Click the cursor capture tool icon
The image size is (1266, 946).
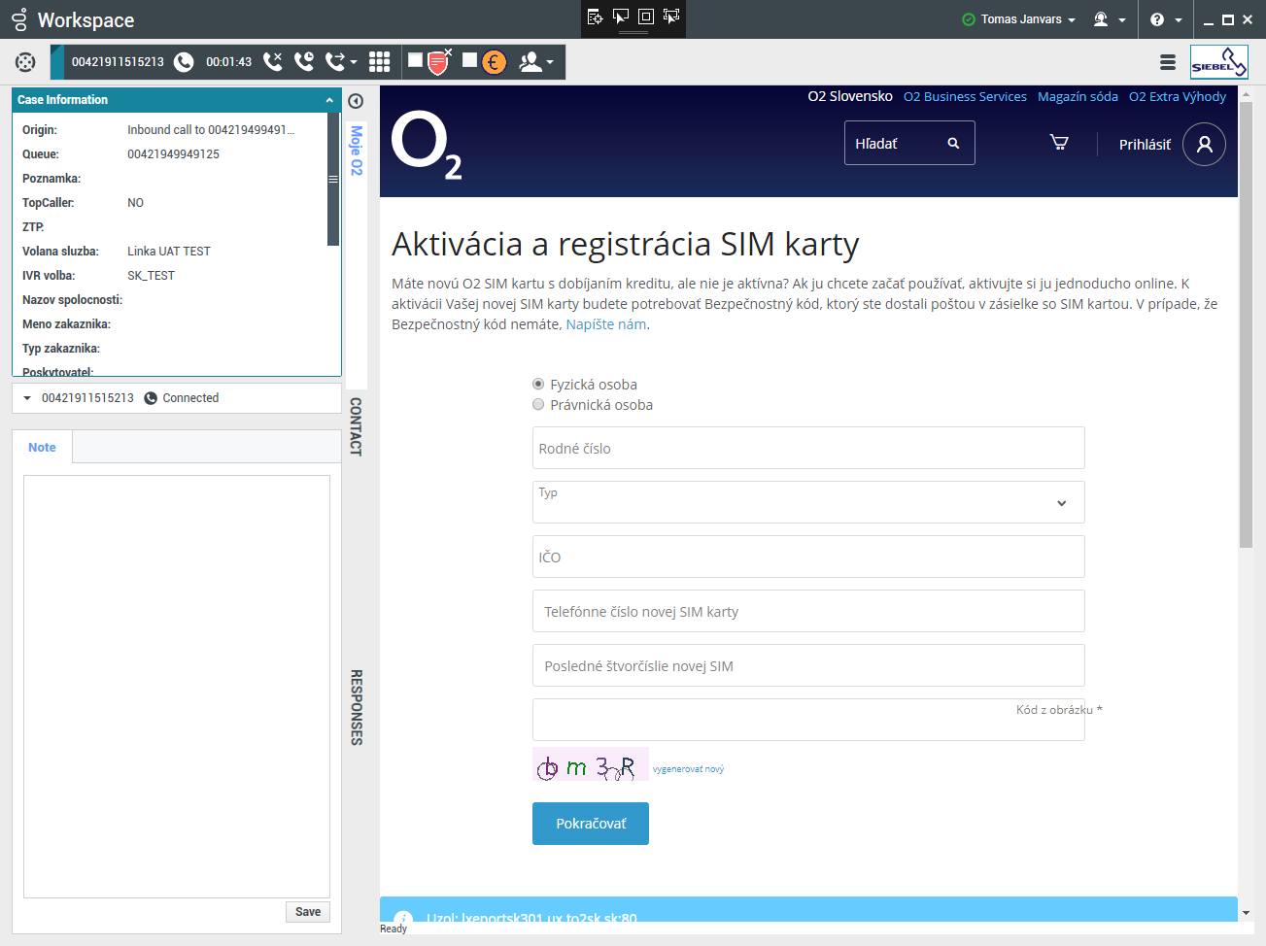[x=620, y=17]
